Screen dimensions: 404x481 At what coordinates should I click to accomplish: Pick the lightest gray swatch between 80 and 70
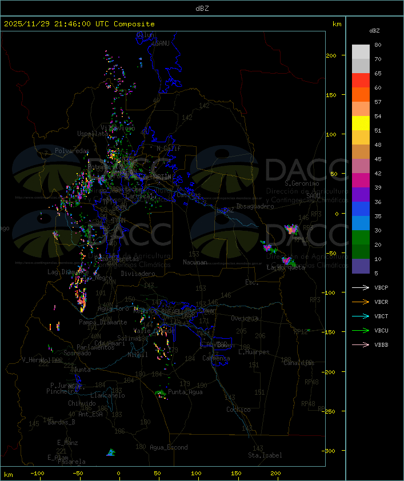(361, 52)
